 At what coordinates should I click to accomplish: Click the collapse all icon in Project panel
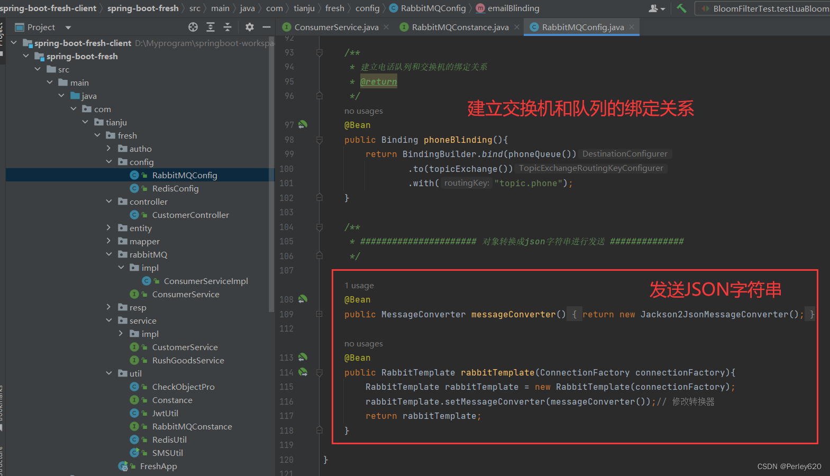pyautogui.click(x=227, y=27)
